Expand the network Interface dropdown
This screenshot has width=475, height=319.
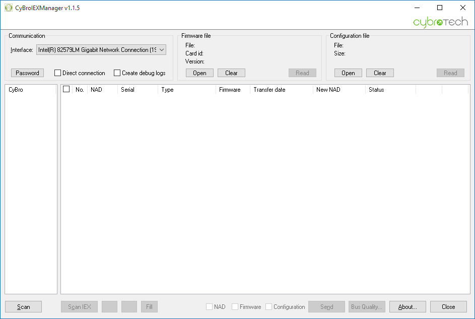pyautogui.click(x=162, y=50)
